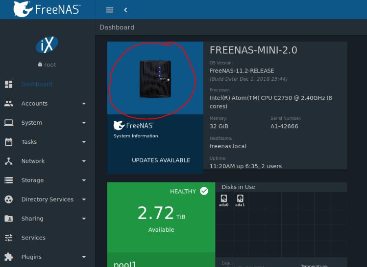Click the FREENAS-MINI-2.0 heading
Image resolution: width=367 pixels, height=267 pixels.
[253, 50]
